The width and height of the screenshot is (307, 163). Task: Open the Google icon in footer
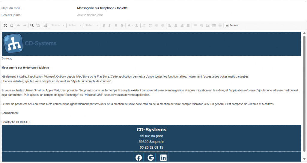(151, 158)
